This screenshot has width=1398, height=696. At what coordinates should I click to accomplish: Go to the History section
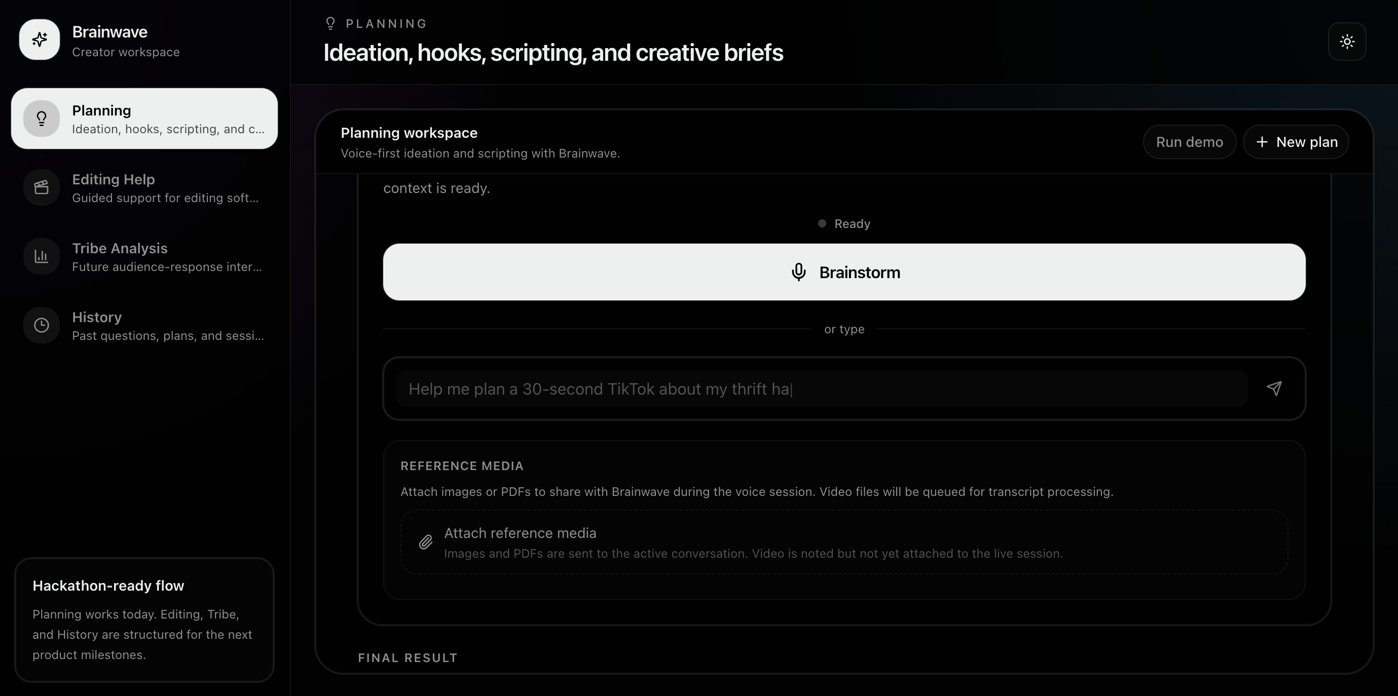click(144, 326)
